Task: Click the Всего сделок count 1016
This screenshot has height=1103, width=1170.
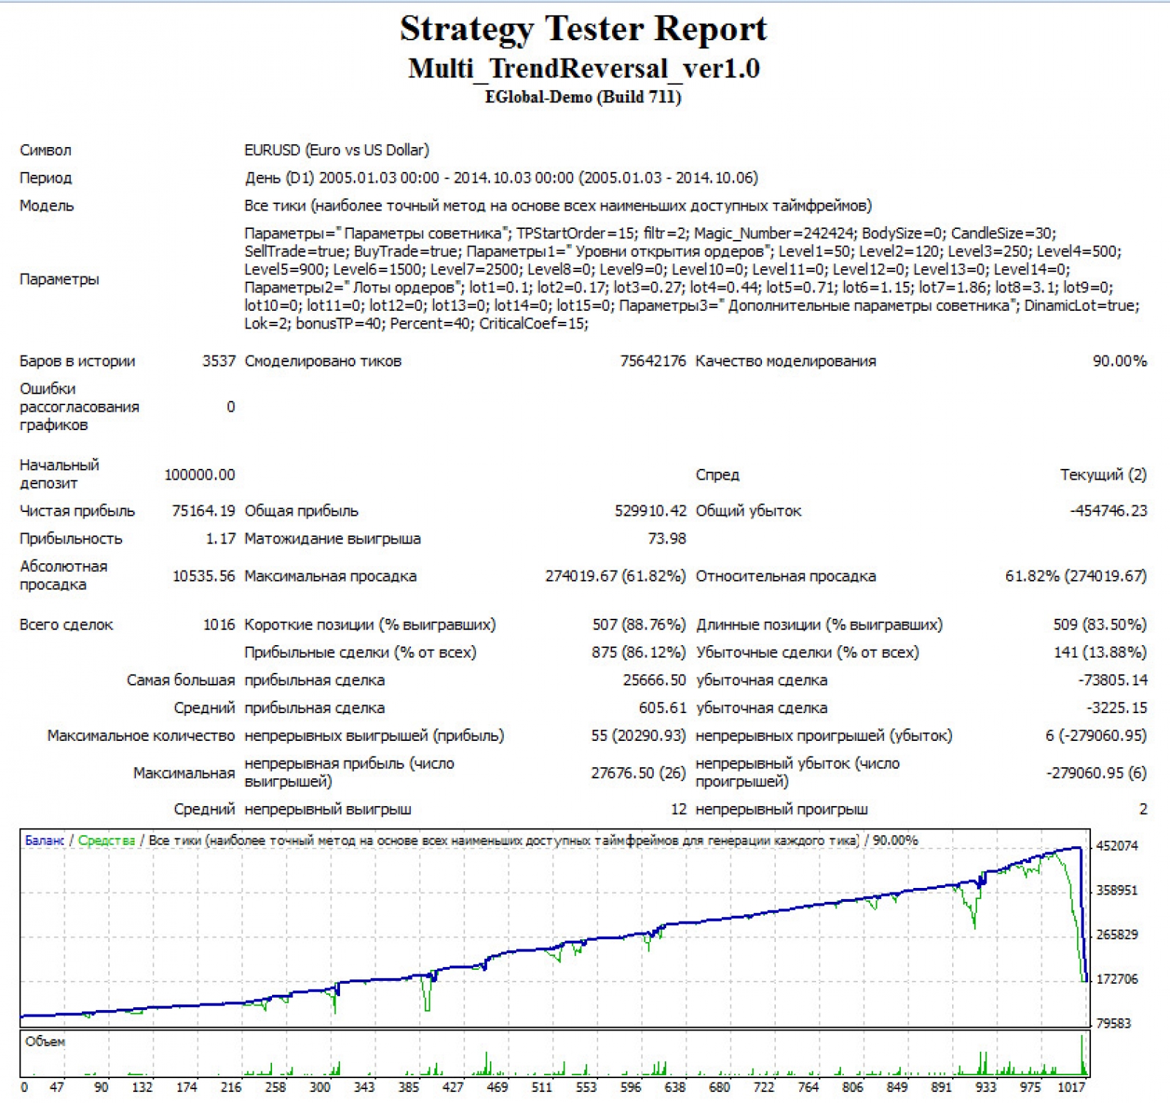Action: click(x=219, y=625)
